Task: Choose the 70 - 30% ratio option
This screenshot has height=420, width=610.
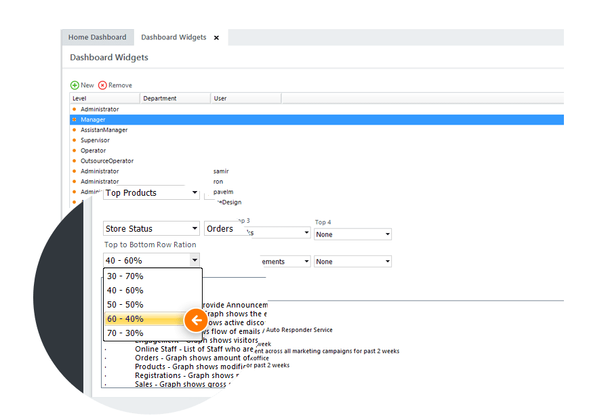Action: (152, 333)
